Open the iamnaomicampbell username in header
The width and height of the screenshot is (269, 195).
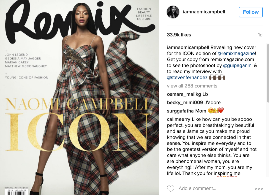204,12
